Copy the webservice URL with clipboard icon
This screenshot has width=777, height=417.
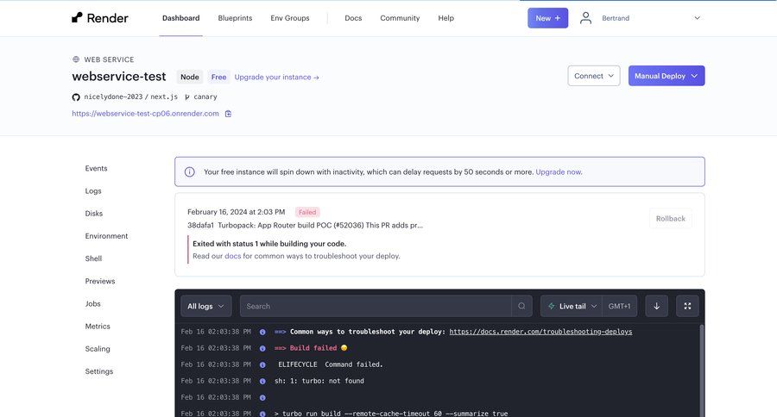(228, 113)
